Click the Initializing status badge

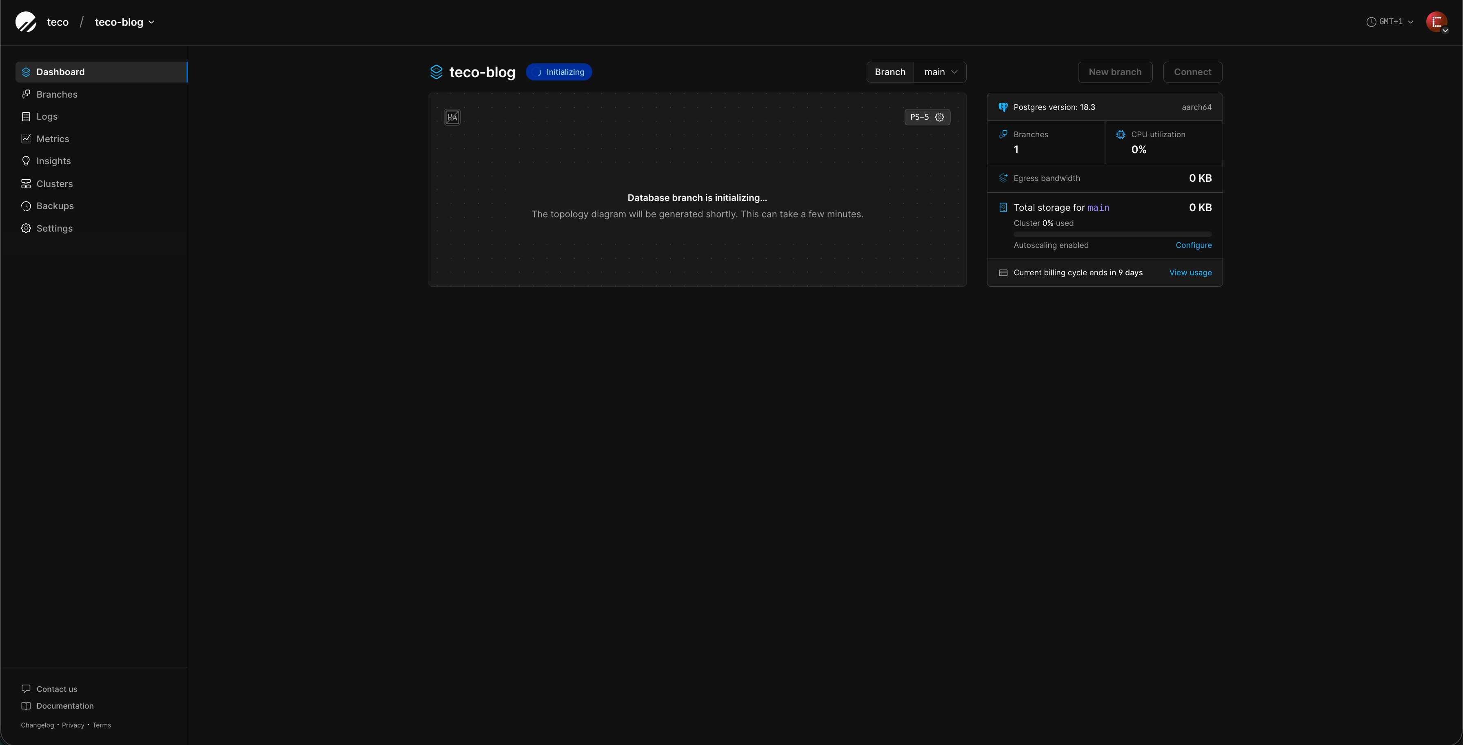559,72
